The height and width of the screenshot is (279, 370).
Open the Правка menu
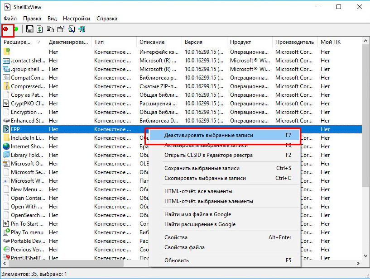point(32,19)
